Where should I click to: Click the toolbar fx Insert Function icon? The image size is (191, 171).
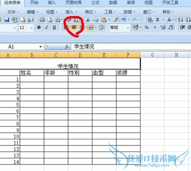[169, 20]
